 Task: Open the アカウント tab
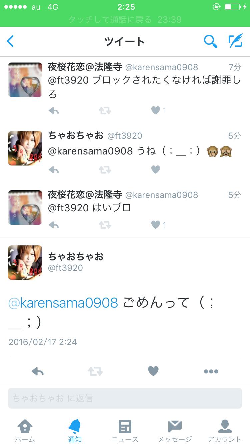tap(225, 431)
